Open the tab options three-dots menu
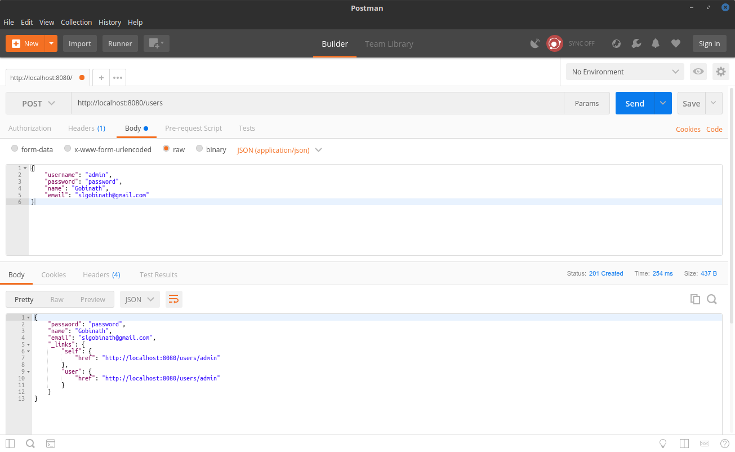Viewport: 735px width, 452px height. [118, 78]
